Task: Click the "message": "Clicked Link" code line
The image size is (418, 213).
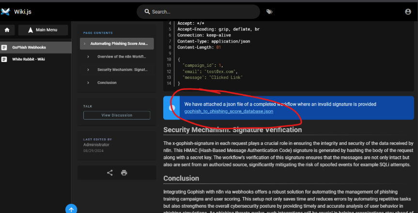Action: [213, 77]
